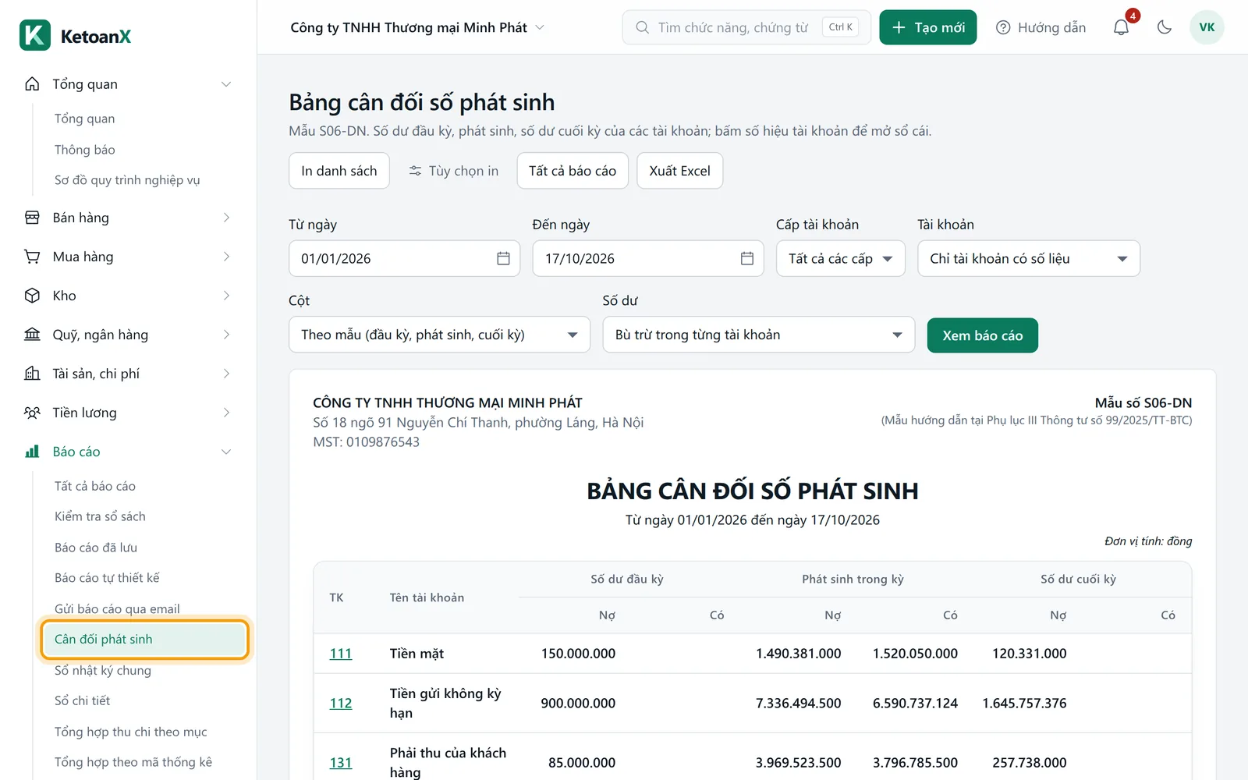The image size is (1248, 780).
Task: Click the Mua hàng cart icon
Action: (32, 257)
